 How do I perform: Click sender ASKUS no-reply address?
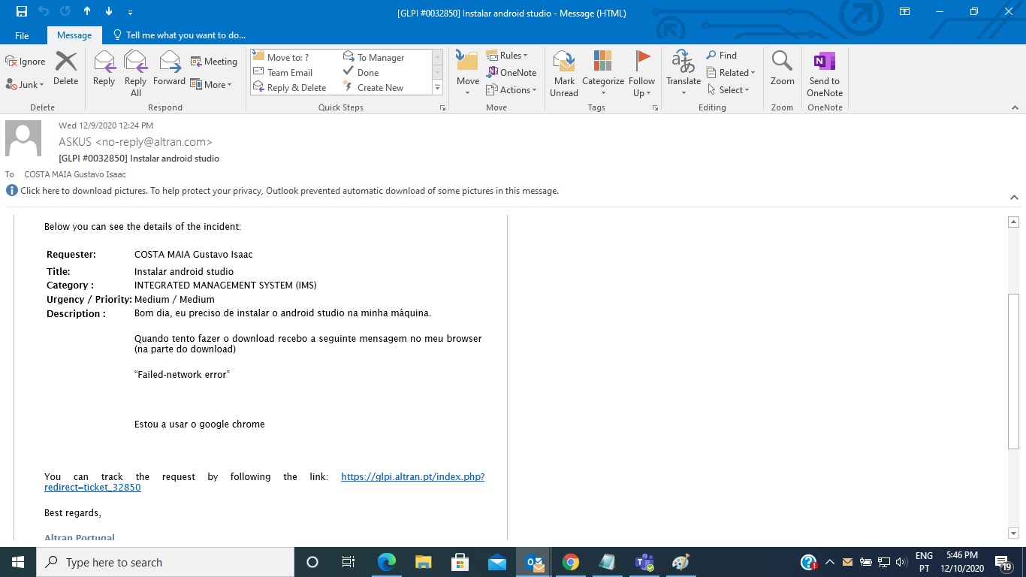135,142
